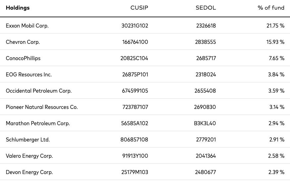Select the Chevron Corp. holding

[23, 42]
